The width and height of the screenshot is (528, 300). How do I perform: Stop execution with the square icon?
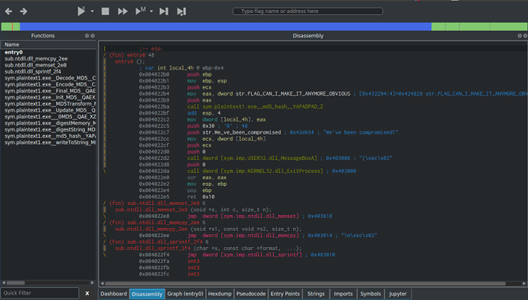tap(105, 11)
